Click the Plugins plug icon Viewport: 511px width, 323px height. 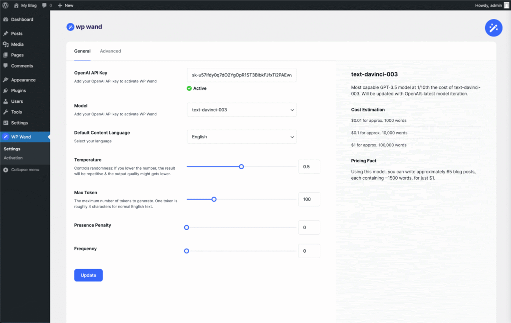pos(5,90)
